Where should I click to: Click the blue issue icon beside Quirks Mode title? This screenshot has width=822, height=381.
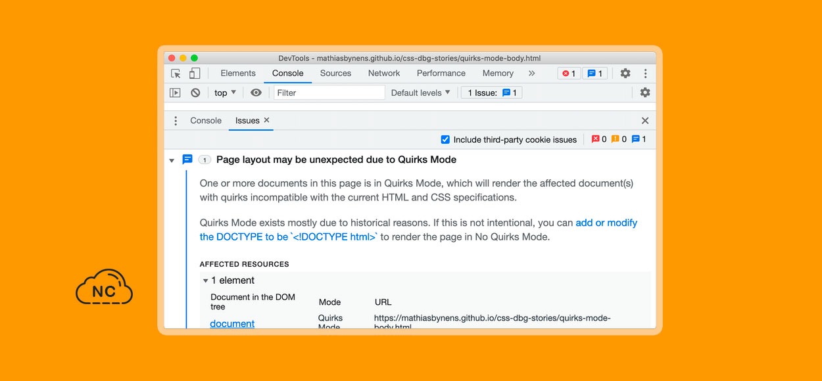click(x=187, y=160)
